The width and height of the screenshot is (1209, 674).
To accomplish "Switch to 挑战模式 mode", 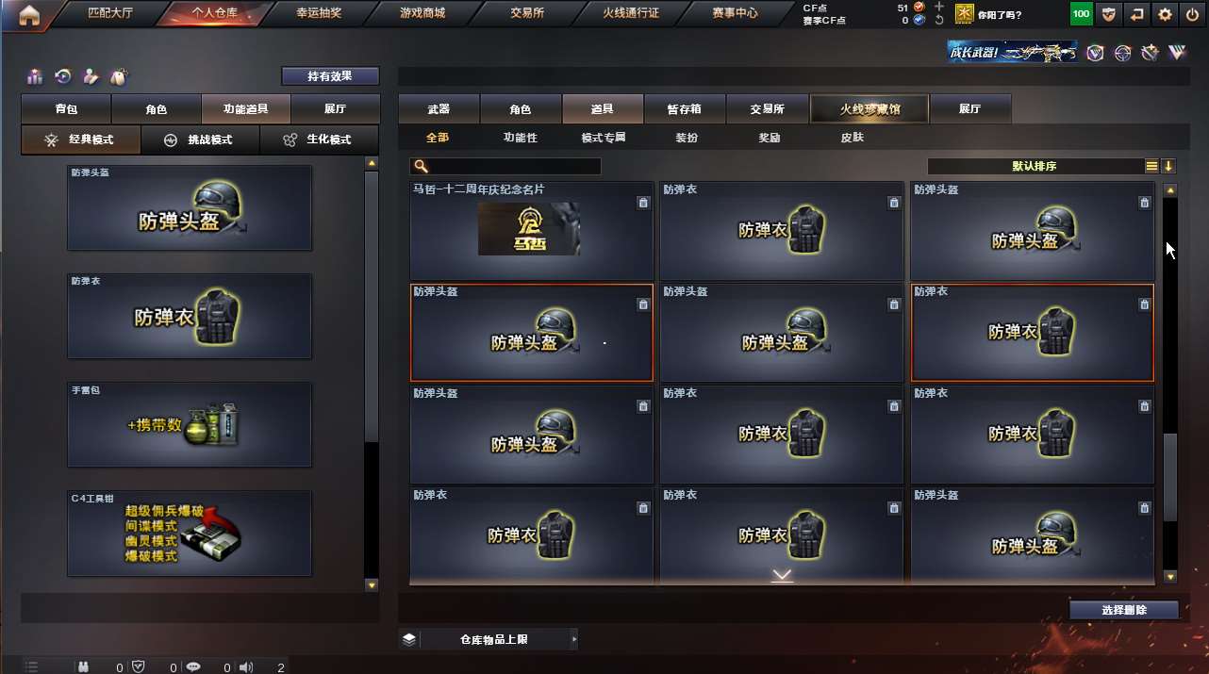I will (x=199, y=140).
